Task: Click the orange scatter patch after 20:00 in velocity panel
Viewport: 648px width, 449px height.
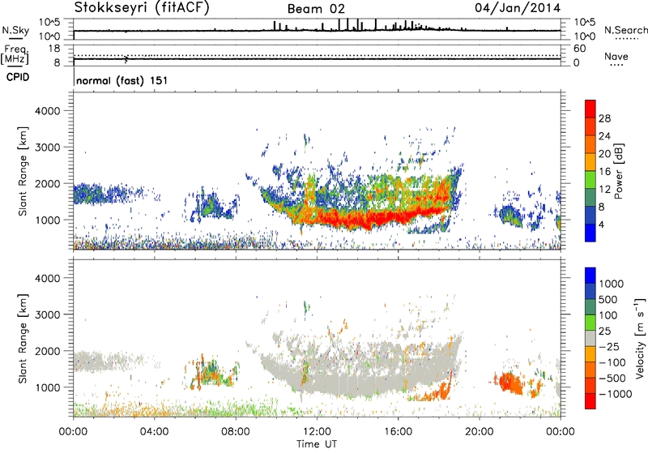Action: [509, 383]
